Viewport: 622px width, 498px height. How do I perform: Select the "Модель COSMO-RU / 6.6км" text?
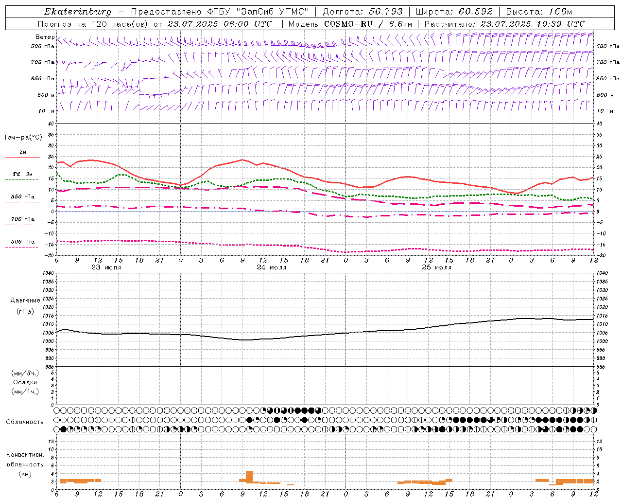point(350,24)
